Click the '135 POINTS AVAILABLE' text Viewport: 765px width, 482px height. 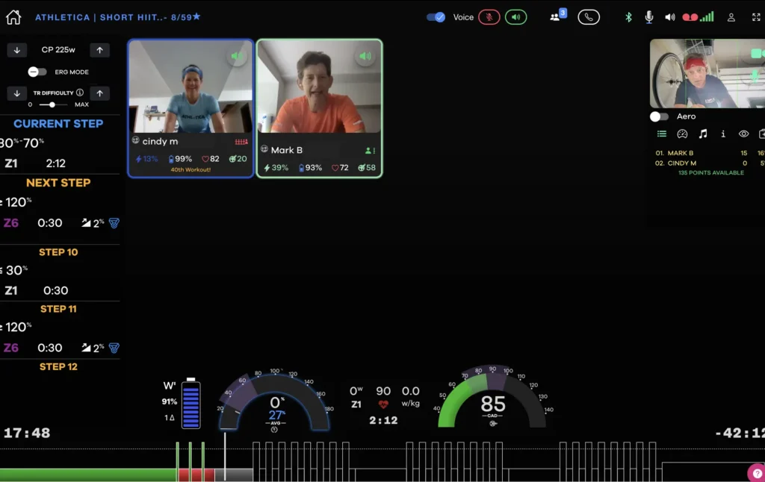click(x=711, y=172)
